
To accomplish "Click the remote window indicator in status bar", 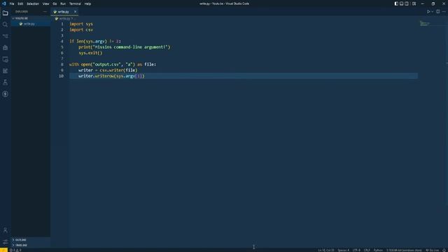I will pyautogui.click(x=3, y=250).
